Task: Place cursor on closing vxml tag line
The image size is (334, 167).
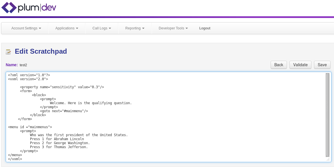Action: point(15,159)
